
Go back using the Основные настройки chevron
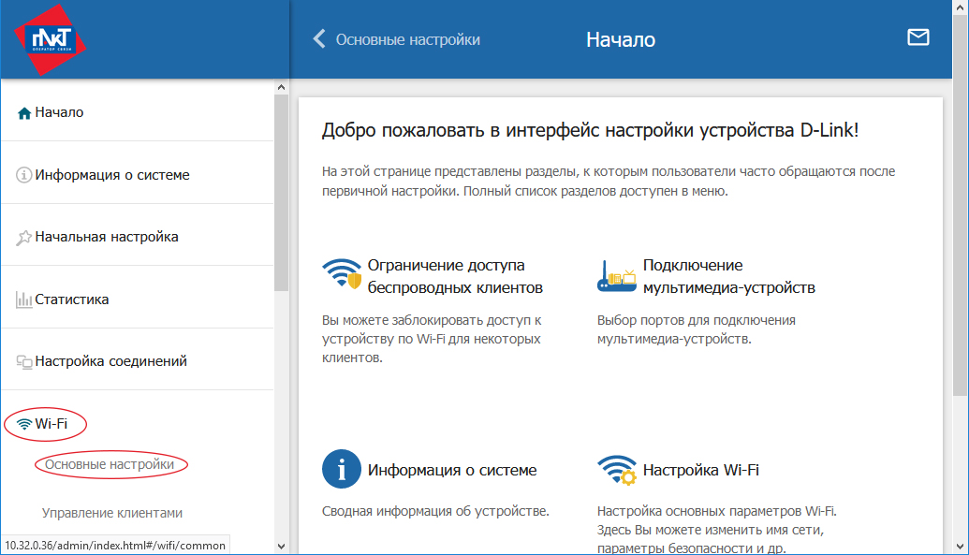tap(319, 39)
